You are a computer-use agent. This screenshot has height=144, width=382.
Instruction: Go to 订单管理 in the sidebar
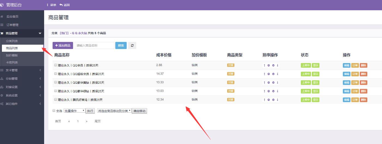click(13, 25)
